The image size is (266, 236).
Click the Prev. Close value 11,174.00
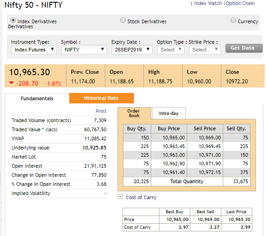83,82
